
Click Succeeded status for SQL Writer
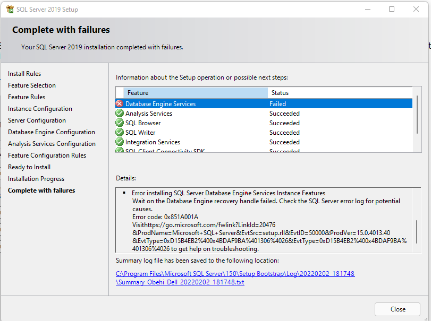pos(284,133)
